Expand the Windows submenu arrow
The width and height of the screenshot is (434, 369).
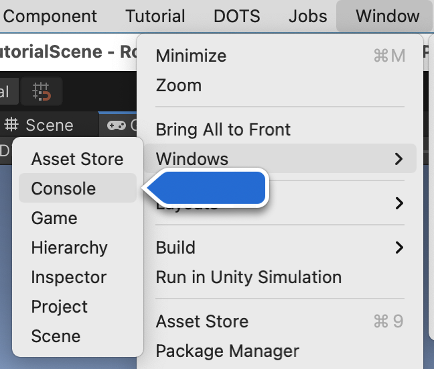tap(399, 159)
